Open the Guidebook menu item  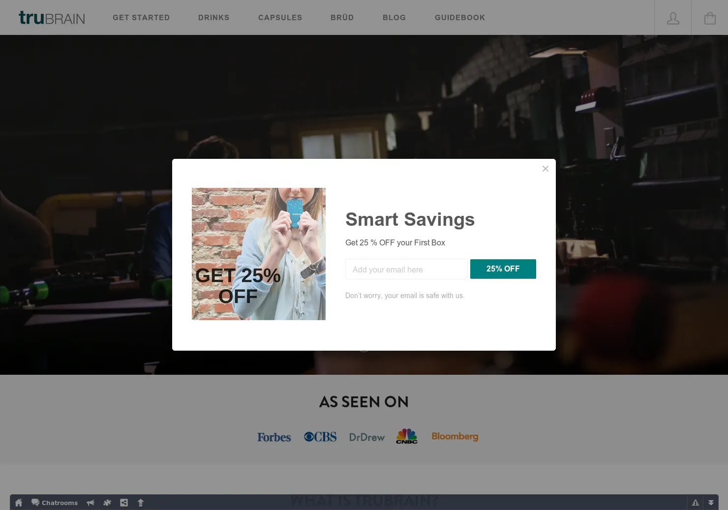[460, 18]
